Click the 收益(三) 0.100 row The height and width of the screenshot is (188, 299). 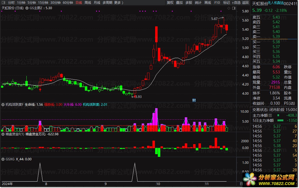266,104
